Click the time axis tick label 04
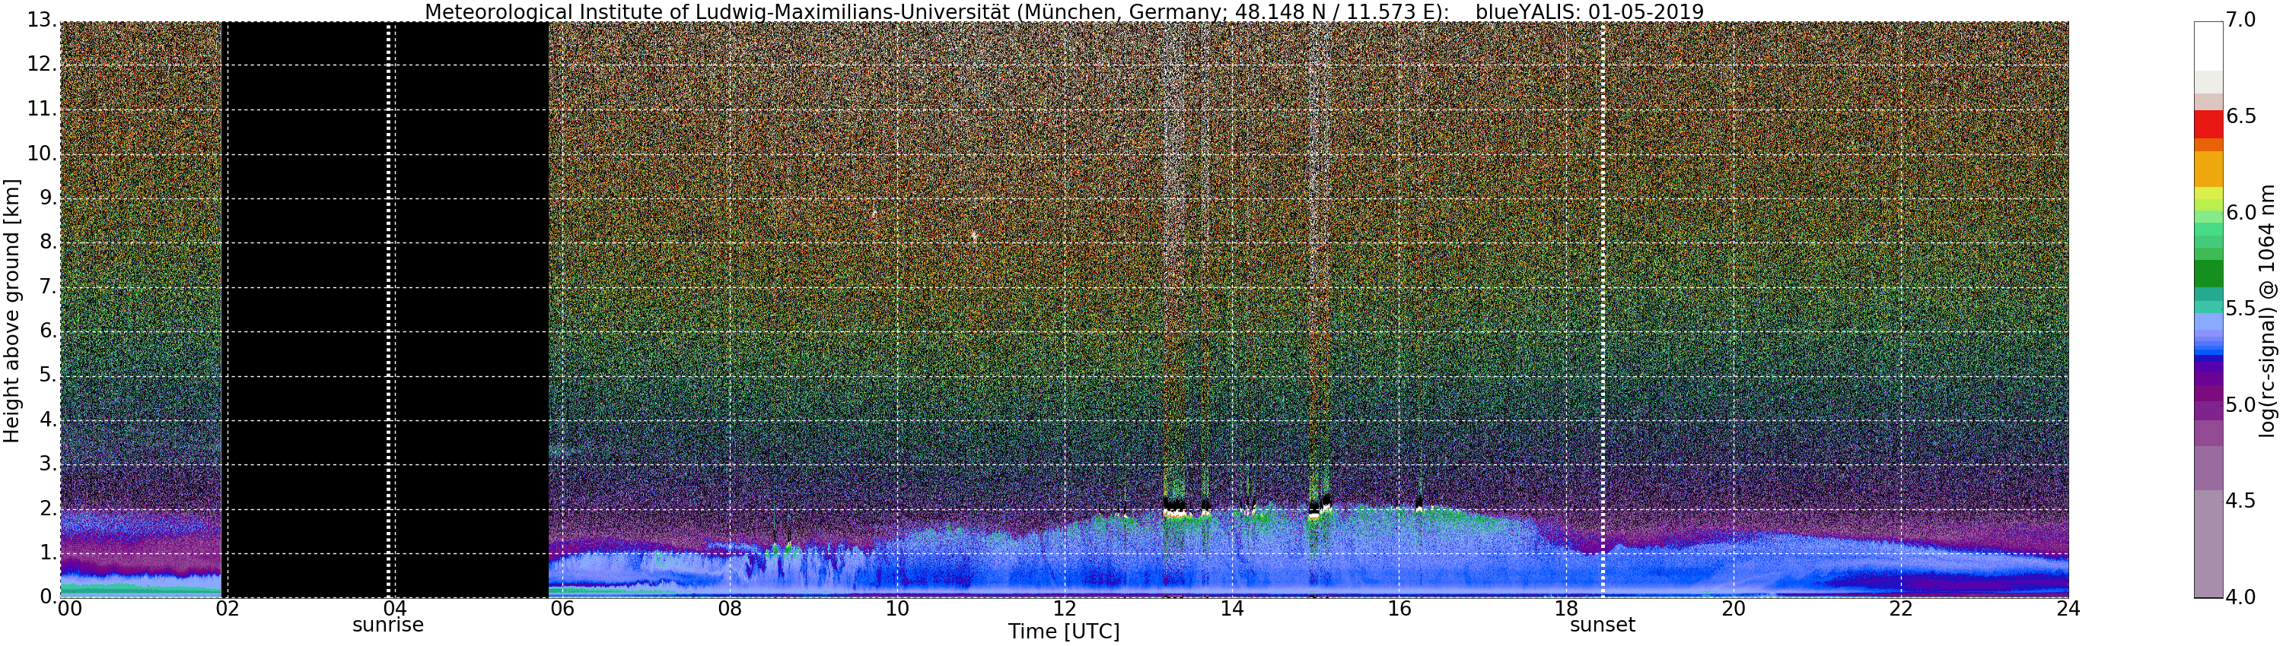 (395, 609)
